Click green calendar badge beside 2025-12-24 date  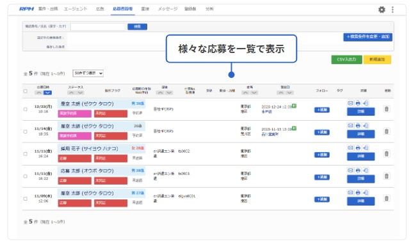pyautogui.click(x=294, y=106)
